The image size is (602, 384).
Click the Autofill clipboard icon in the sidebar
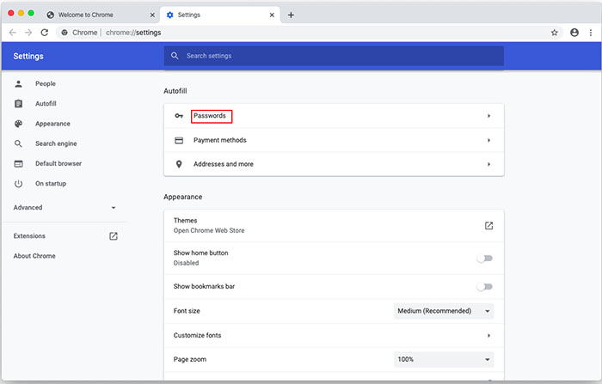[18, 104]
